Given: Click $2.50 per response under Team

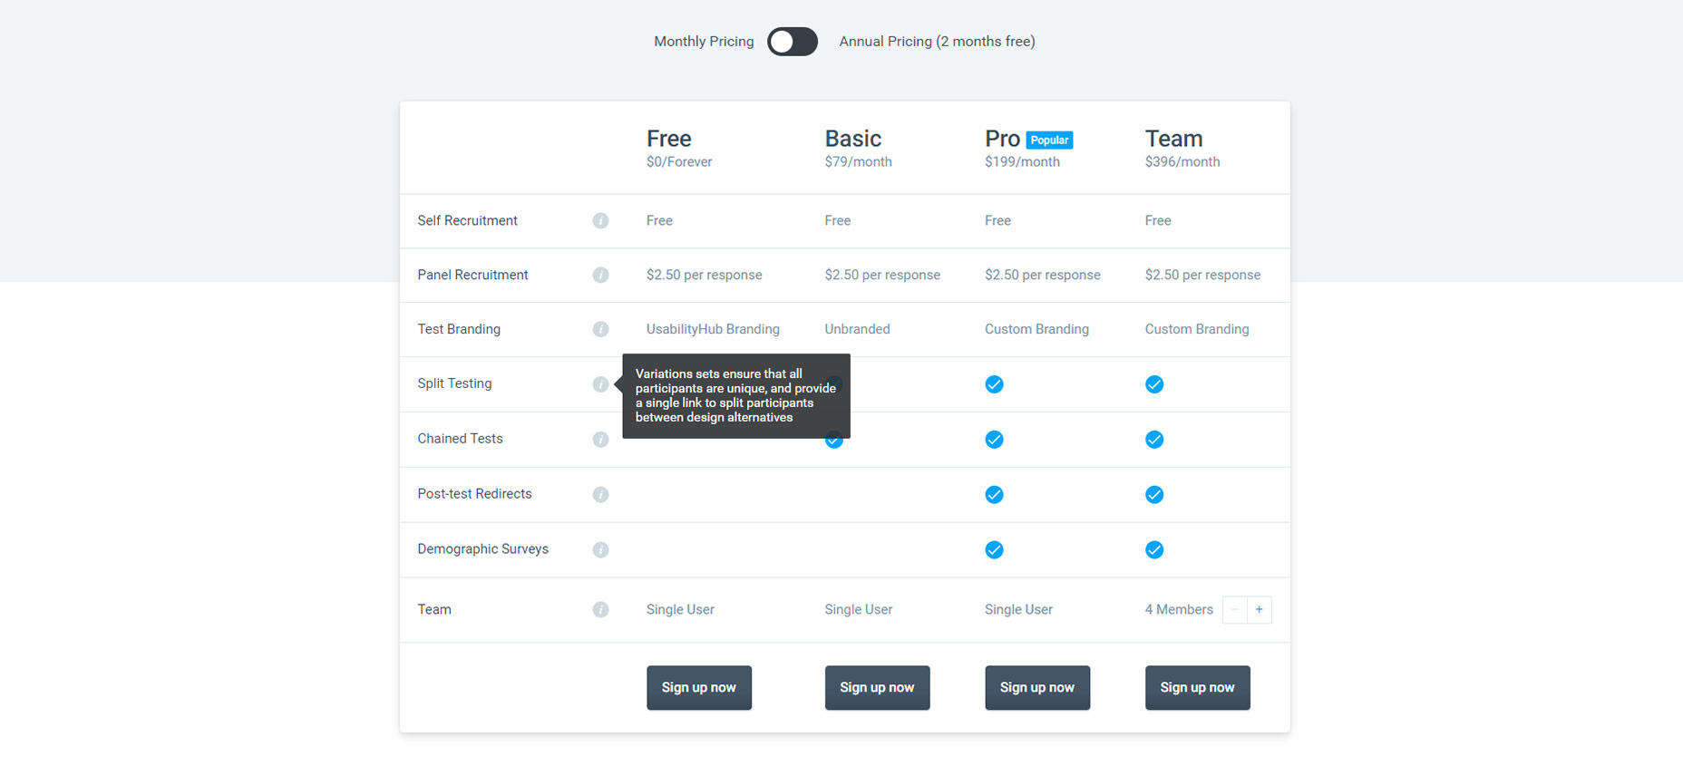Looking at the screenshot, I should click(1202, 275).
